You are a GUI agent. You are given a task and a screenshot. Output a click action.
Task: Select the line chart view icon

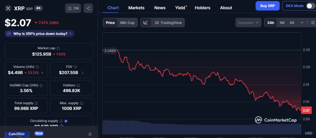point(146,22)
